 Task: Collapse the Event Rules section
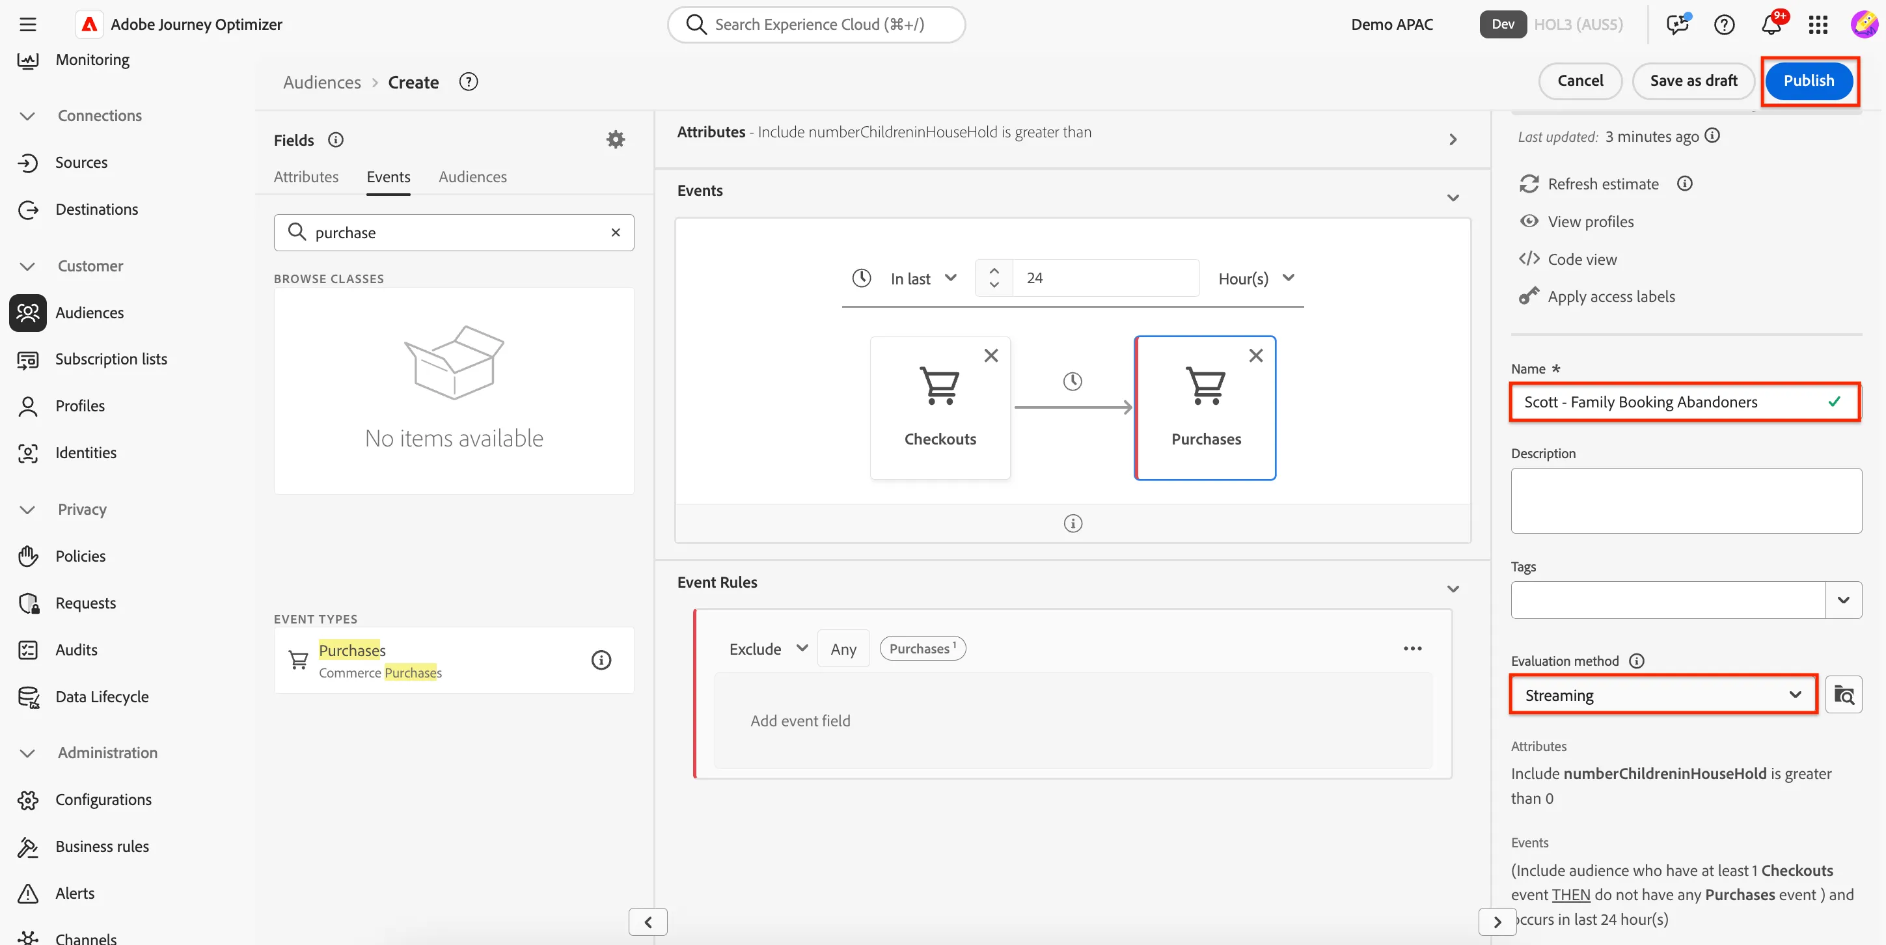(1453, 589)
